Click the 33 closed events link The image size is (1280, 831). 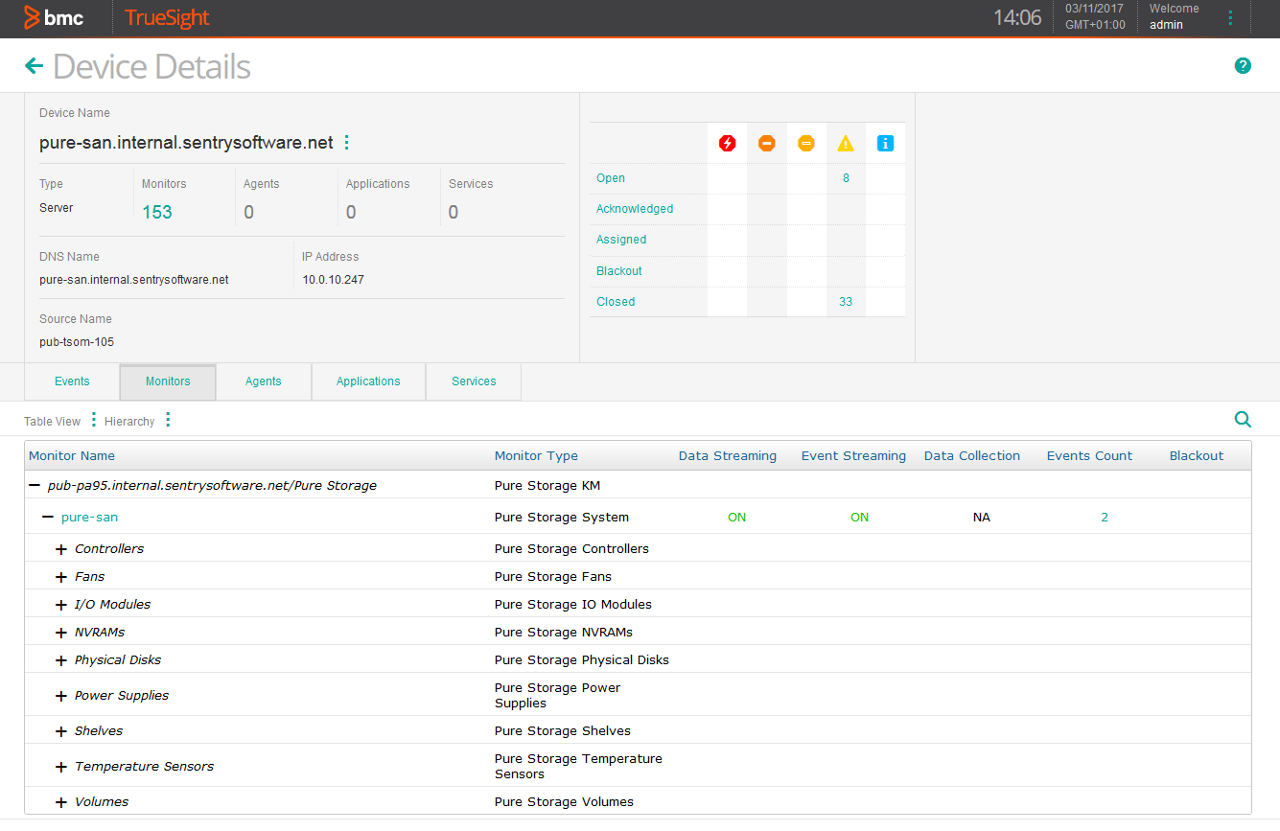click(x=845, y=301)
